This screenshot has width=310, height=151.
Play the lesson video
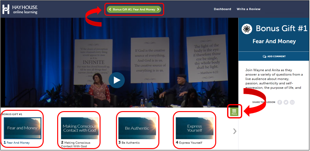116,80
